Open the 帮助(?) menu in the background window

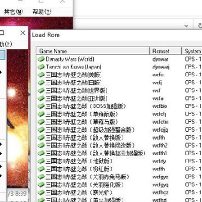(x=42, y=12)
